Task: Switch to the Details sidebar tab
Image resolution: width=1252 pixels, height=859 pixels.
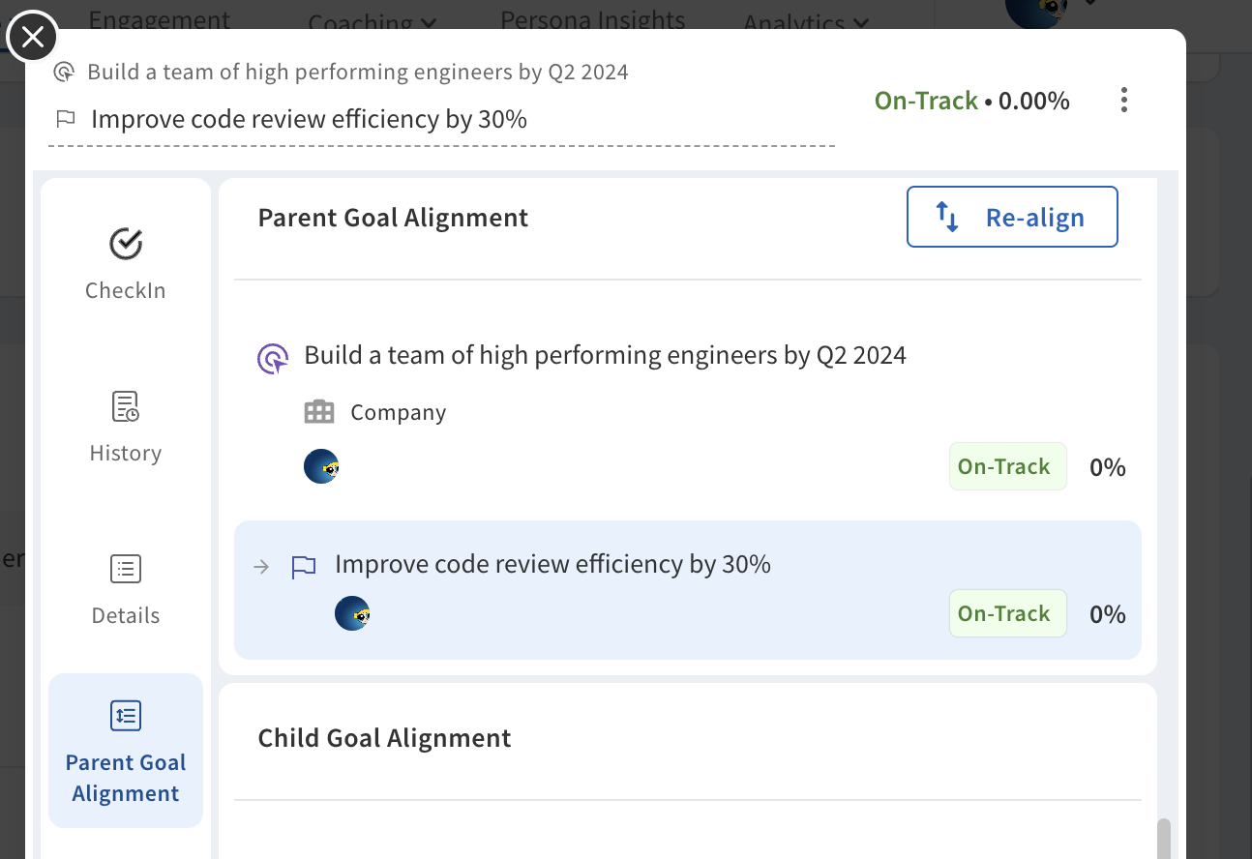Action: pyautogui.click(x=126, y=588)
